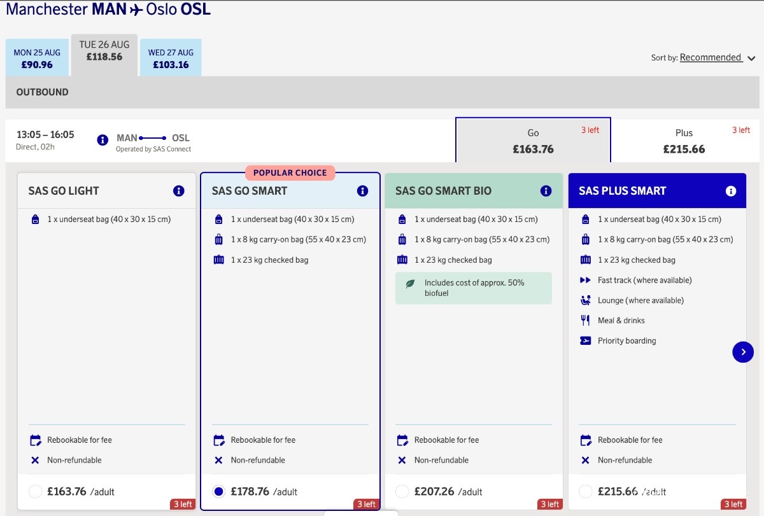Screen dimensions: 764x516
Task: Click SAS GO LIGHT card title
Action: click(64, 191)
